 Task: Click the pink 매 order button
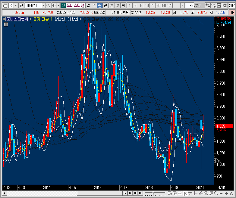pyautogui.click(x=232, y=12)
